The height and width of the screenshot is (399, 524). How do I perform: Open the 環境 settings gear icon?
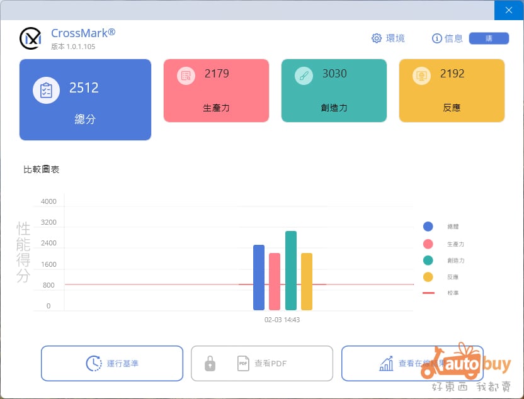(x=377, y=38)
